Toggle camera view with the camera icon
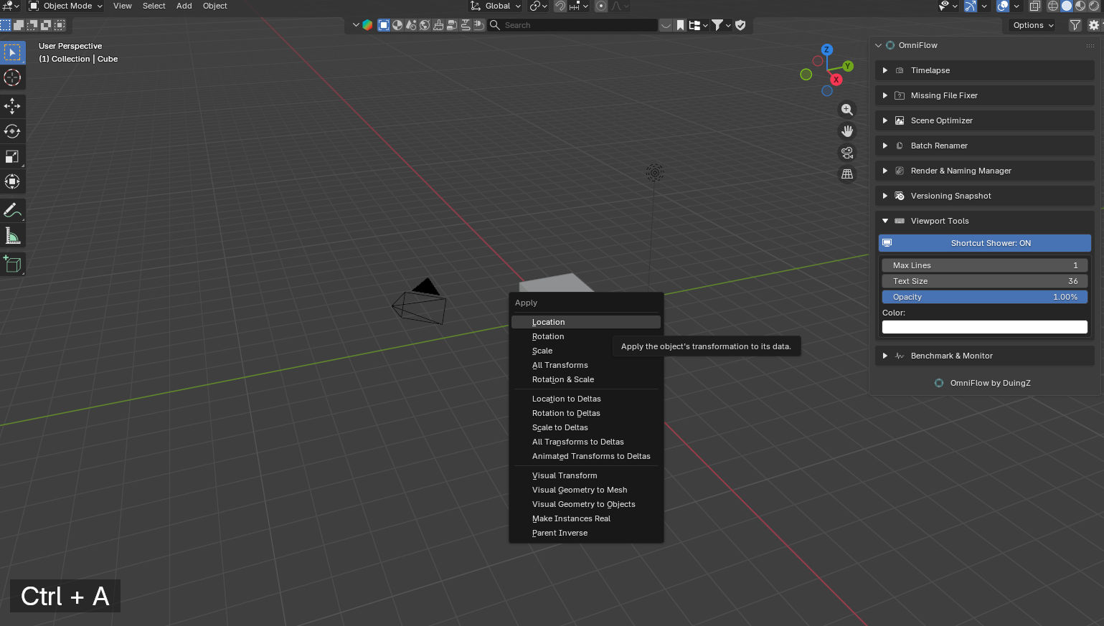This screenshot has width=1104, height=626. click(x=847, y=153)
